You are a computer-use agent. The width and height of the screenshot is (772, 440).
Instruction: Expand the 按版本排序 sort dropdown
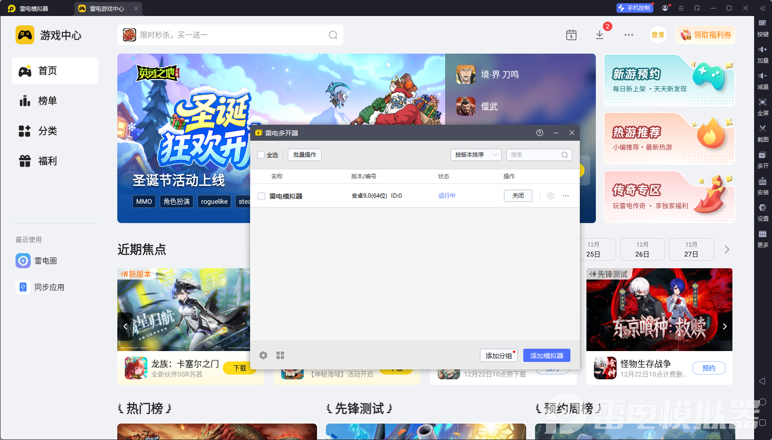pos(476,155)
